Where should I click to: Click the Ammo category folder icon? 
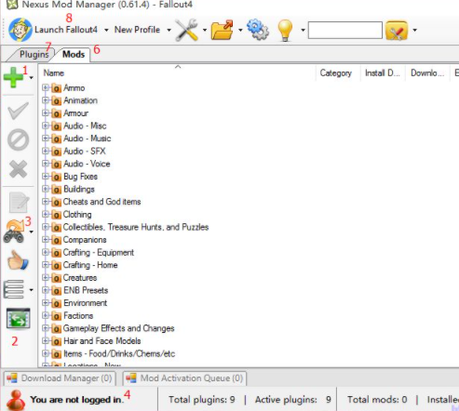click(x=56, y=88)
